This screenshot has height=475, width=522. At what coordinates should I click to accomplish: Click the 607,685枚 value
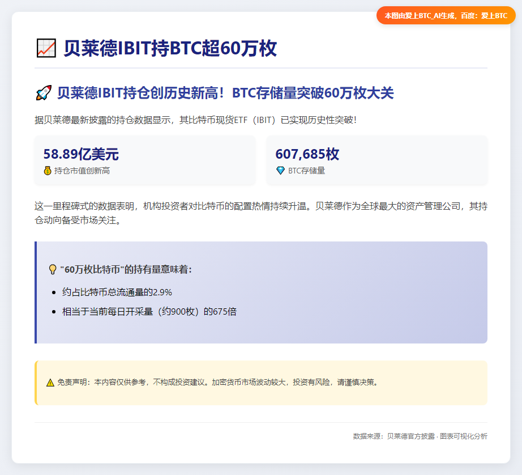(307, 154)
